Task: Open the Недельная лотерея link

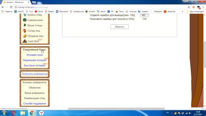Action: pyautogui.click(x=34, y=60)
